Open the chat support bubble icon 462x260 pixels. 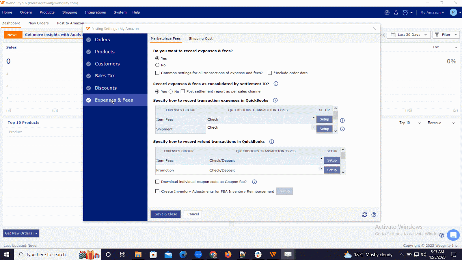click(x=453, y=235)
